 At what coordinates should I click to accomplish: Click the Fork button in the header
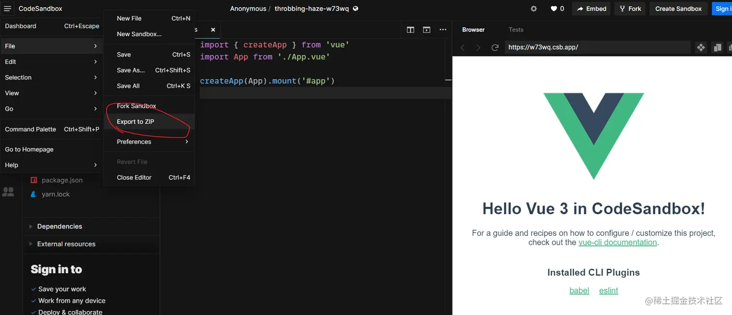tap(630, 9)
